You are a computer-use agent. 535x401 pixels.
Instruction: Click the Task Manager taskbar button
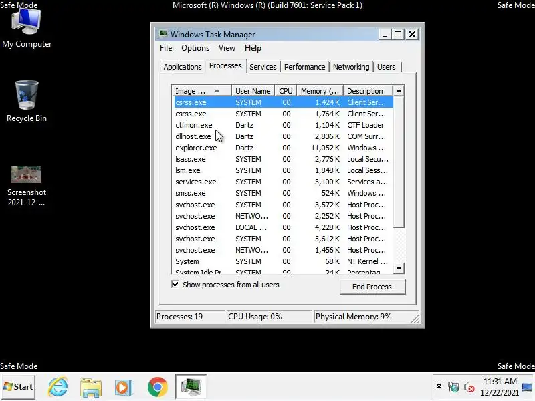tap(191, 386)
